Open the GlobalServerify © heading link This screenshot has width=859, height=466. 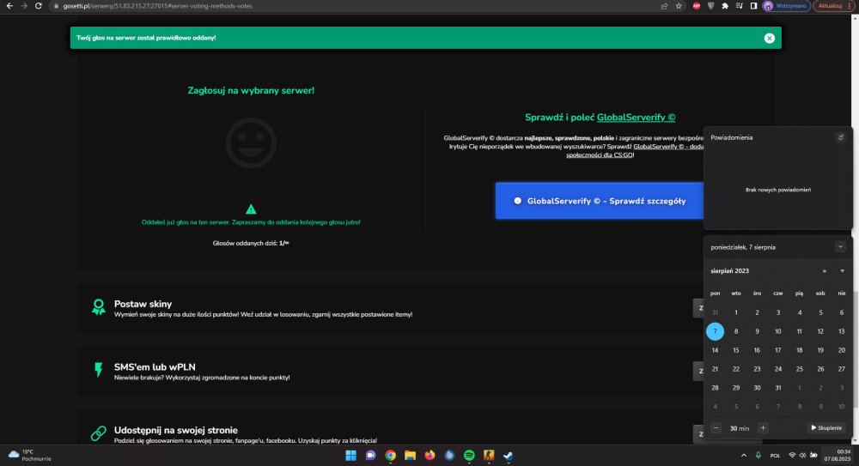point(636,118)
